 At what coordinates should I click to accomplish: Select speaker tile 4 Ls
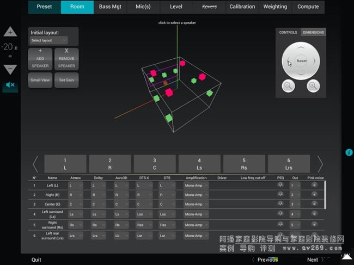(x=199, y=164)
